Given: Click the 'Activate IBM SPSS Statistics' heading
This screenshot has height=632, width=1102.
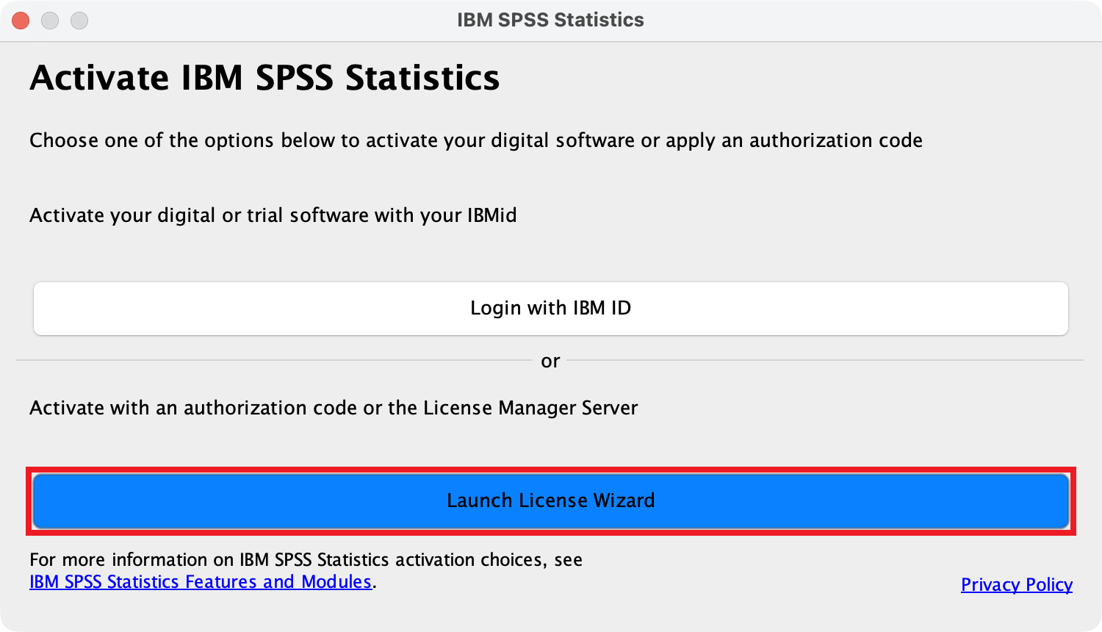Looking at the screenshot, I should (264, 78).
